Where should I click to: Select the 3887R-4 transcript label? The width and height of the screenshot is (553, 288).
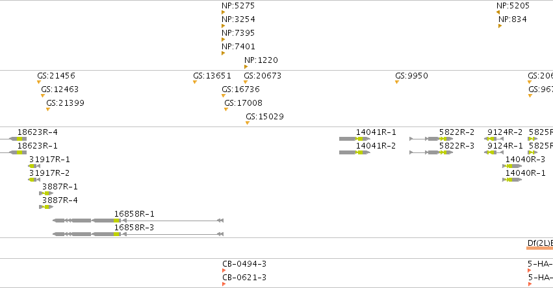[60, 200]
